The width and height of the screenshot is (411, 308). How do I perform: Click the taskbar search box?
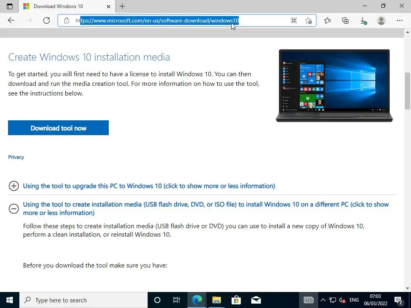point(83,300)
